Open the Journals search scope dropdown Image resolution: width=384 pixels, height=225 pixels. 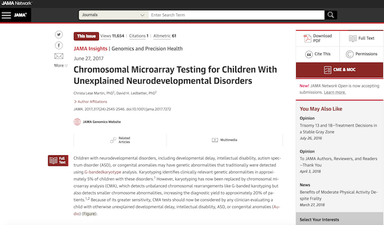(x=113, y=15)
